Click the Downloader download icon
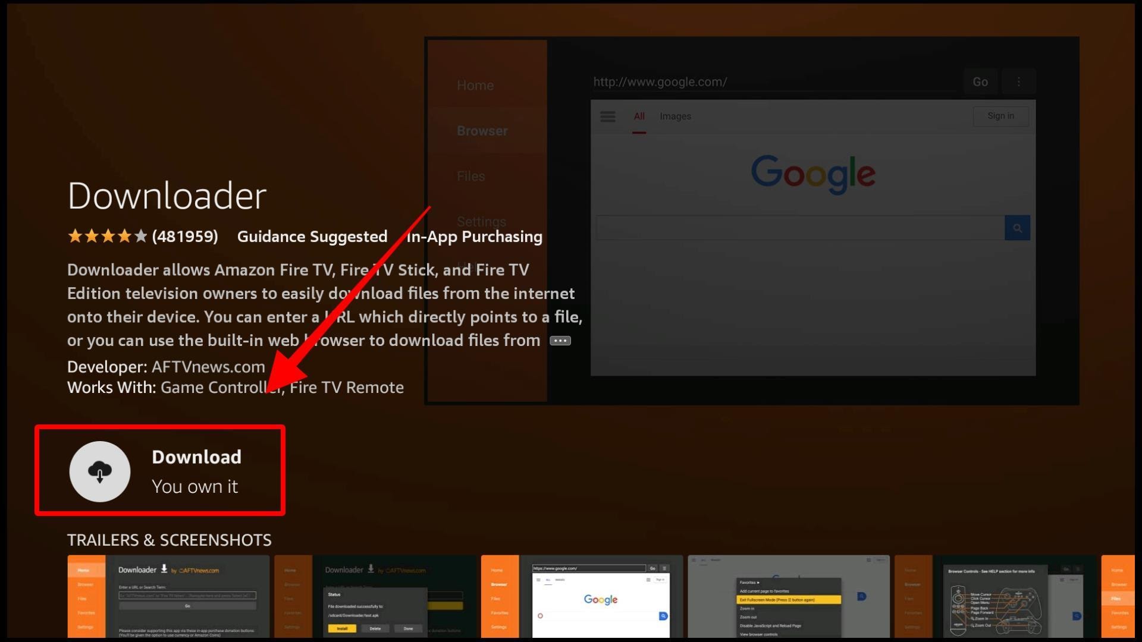Image resolution: width=1142 pixels, height=642 pixels. pos(99,470)
